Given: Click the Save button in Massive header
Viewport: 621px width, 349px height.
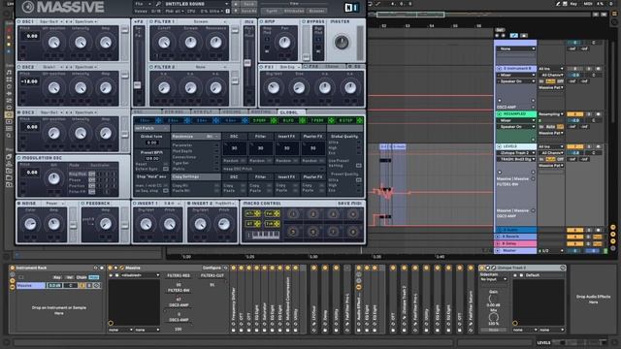Looking at the screenshot, I should (248, 4).
